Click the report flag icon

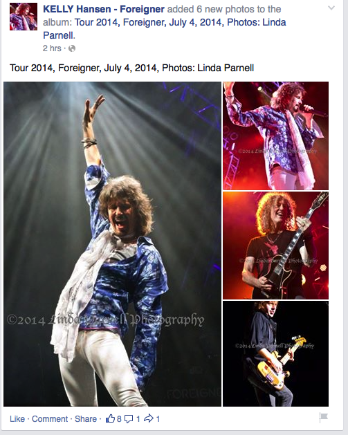click(x=323, y=418)
